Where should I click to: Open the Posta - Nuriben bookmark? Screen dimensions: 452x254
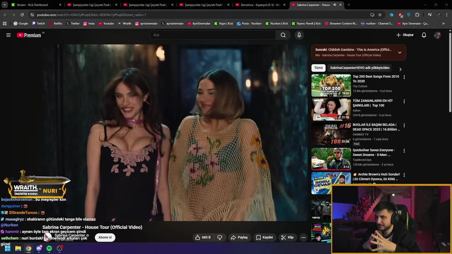point(249,24)
